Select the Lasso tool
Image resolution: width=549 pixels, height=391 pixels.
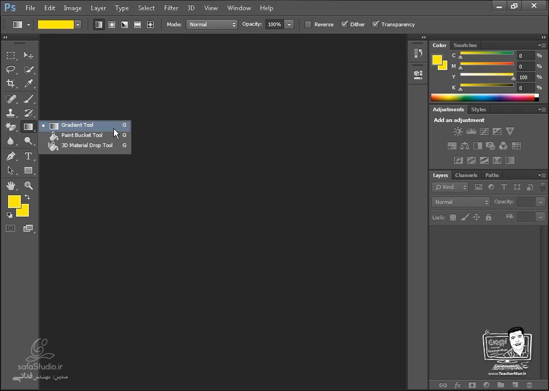(x=11, y=70)
